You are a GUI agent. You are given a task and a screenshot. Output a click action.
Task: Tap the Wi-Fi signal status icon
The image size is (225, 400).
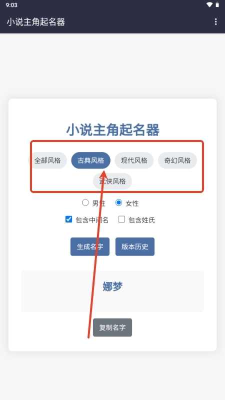point(209,5)
